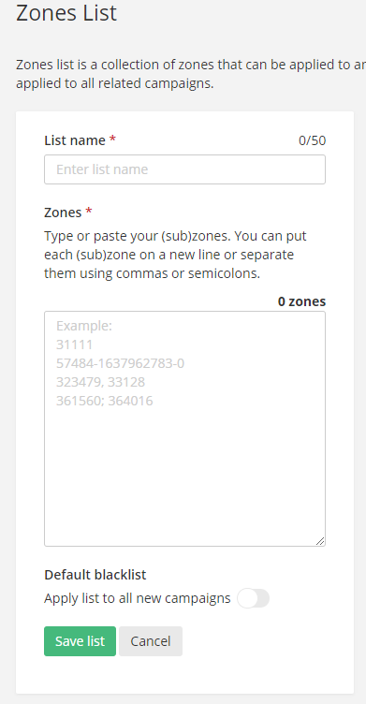Click the List name label

coord(75,140)
